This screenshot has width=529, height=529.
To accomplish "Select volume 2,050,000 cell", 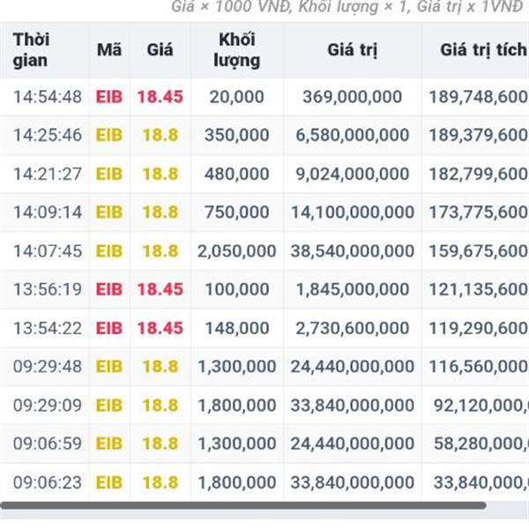I will 237,251.
